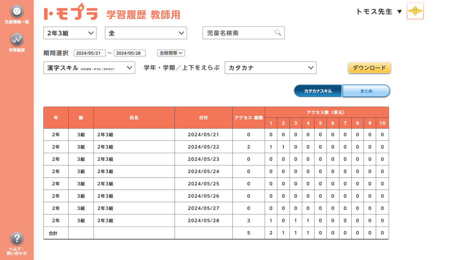Click total access count 5 in 合計 row
The height and width of the screenshot is (260, 463).
(x=249, y=233)
